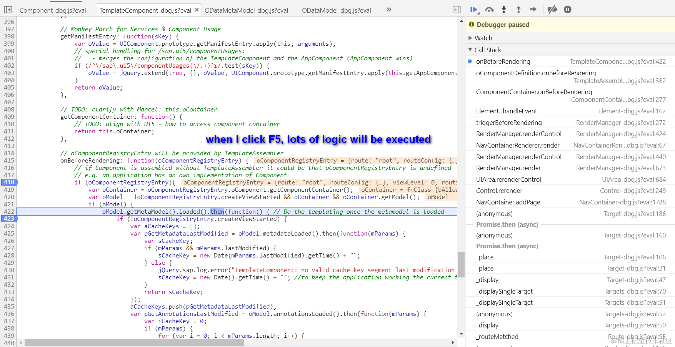Open Targets-dbg.js?eval:70 source link
Screen dimensions: 675x347
635,291
